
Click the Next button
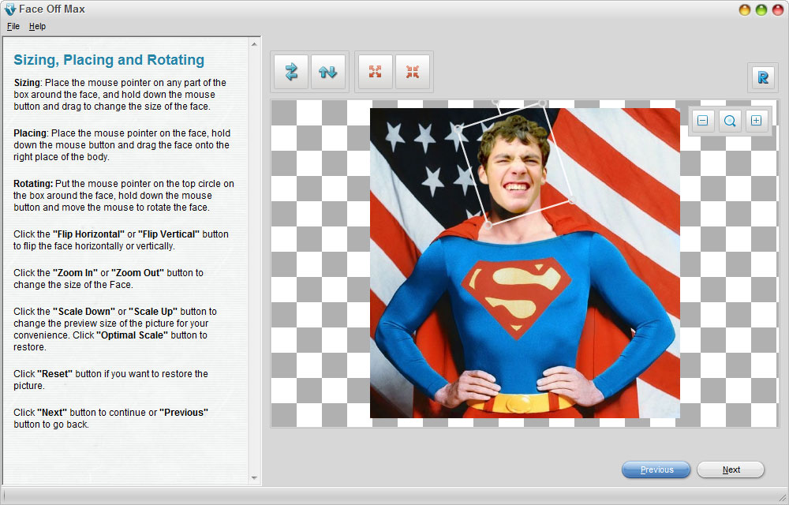click(731, 469)
